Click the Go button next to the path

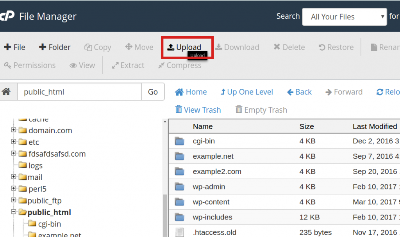[x=152, y=92]
